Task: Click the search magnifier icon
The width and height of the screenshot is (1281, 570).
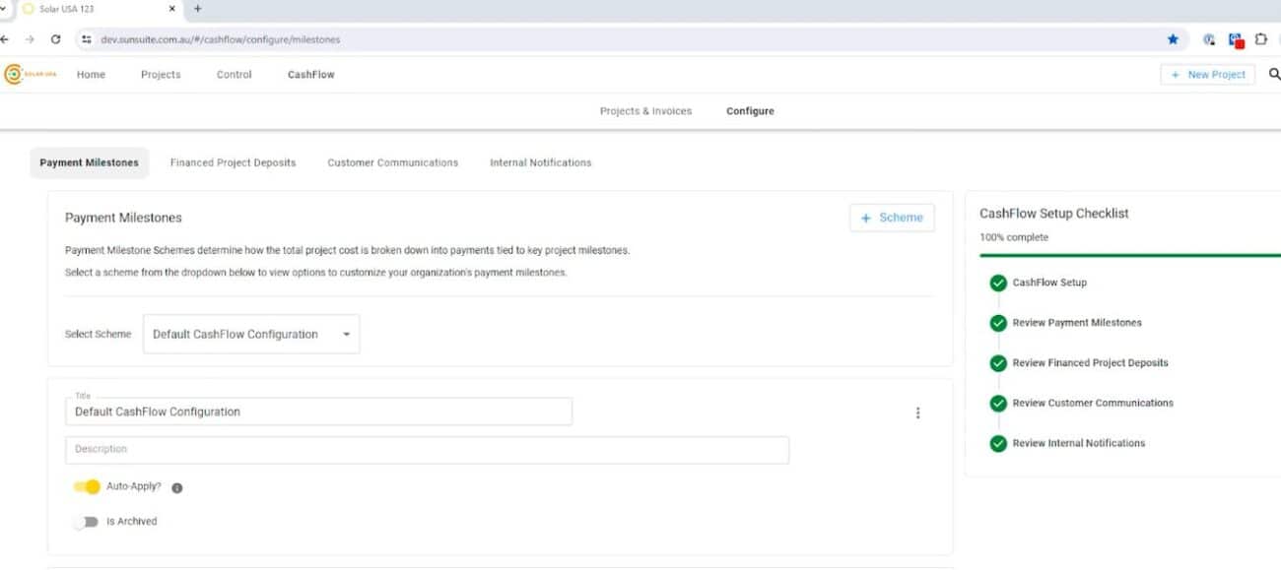Action: [x=1274, y=75]
